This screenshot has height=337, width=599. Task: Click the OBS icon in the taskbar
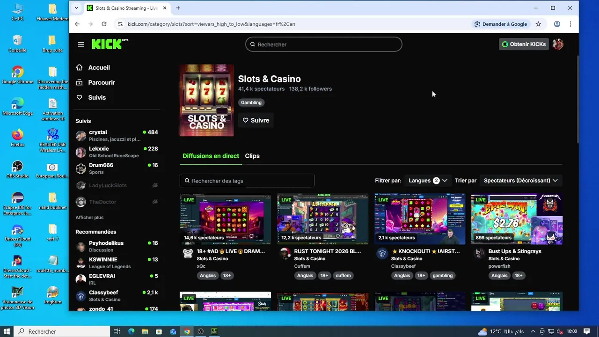[201, 331]
